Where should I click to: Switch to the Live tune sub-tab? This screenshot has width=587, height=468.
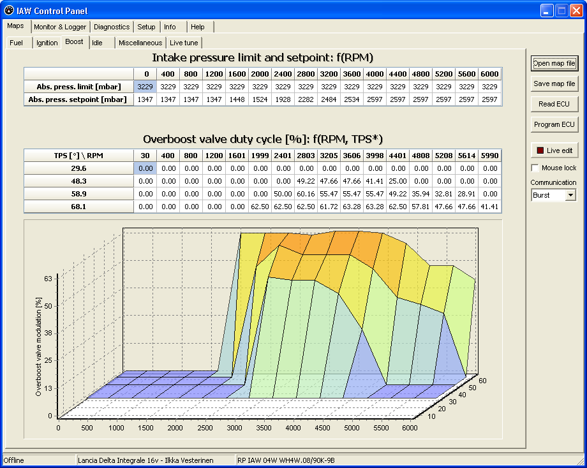point(184,43)
